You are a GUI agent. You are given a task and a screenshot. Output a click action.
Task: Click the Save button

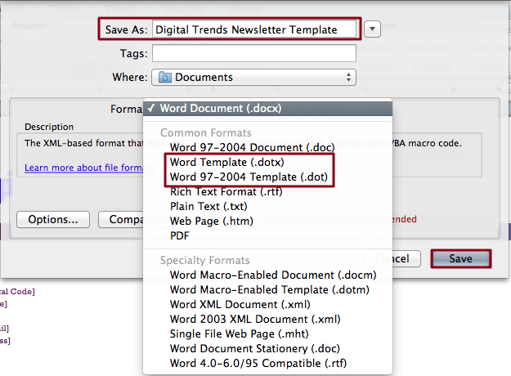click(461, 258)
